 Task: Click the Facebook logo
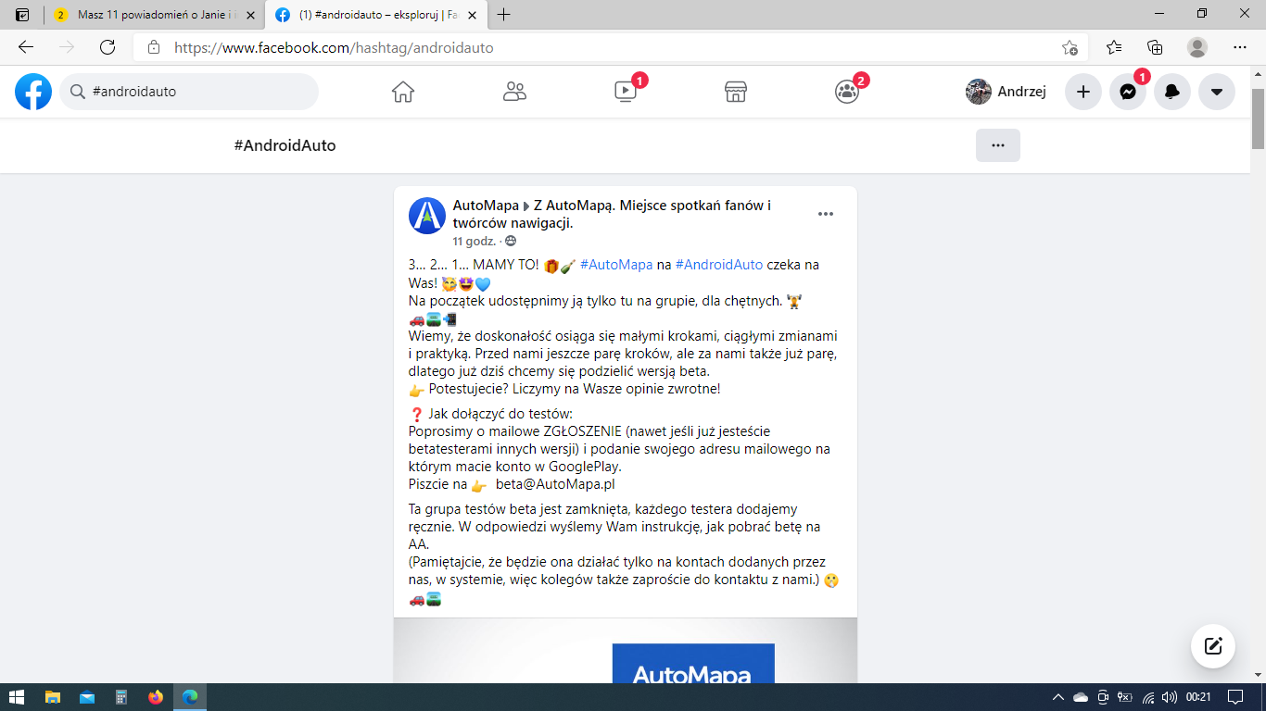click(x=33, y=92)
